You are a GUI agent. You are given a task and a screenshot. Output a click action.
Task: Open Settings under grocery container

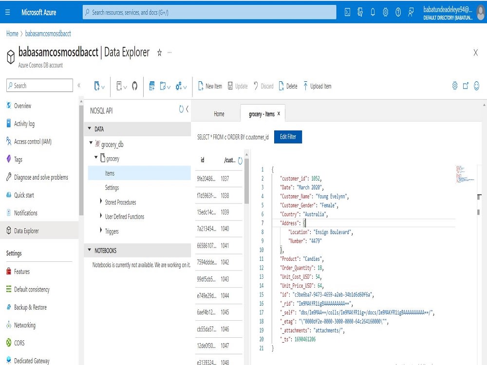click(x=112, y=187)
